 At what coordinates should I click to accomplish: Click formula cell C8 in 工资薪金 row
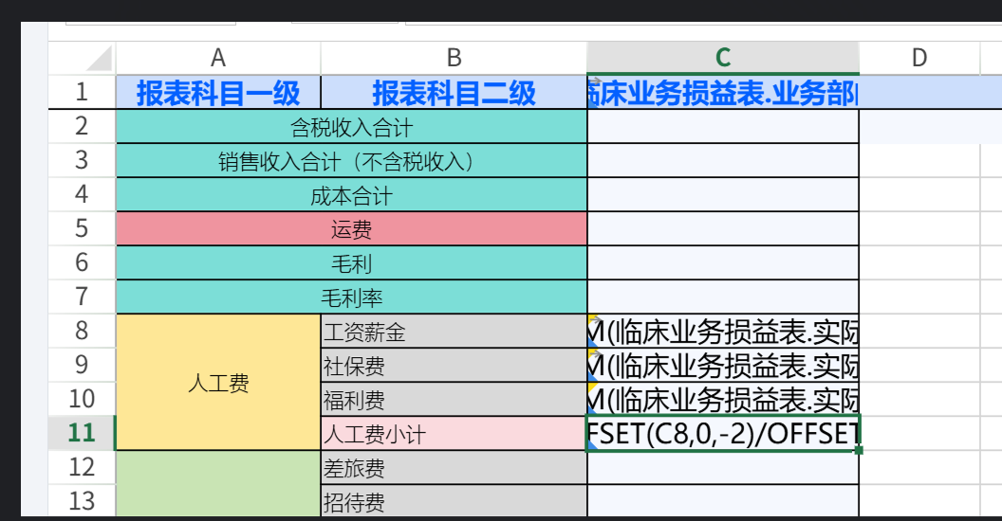723,332
